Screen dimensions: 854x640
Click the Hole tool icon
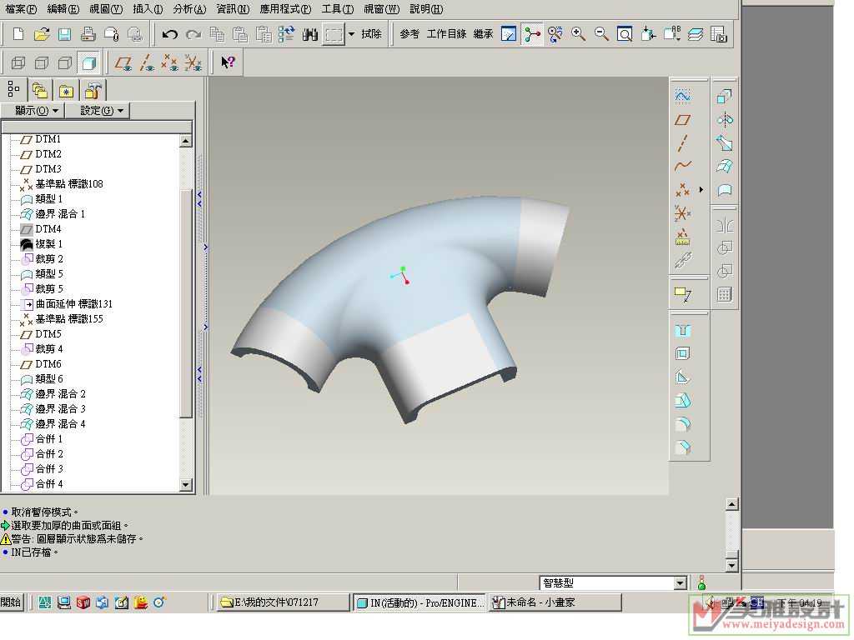(682, 330)
